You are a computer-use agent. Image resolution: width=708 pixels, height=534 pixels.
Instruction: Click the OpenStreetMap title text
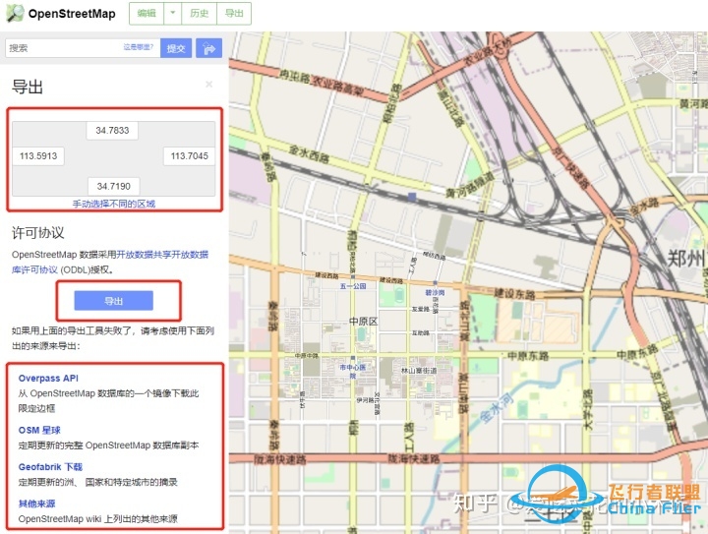pyautogui.click(x=72, y=14)
